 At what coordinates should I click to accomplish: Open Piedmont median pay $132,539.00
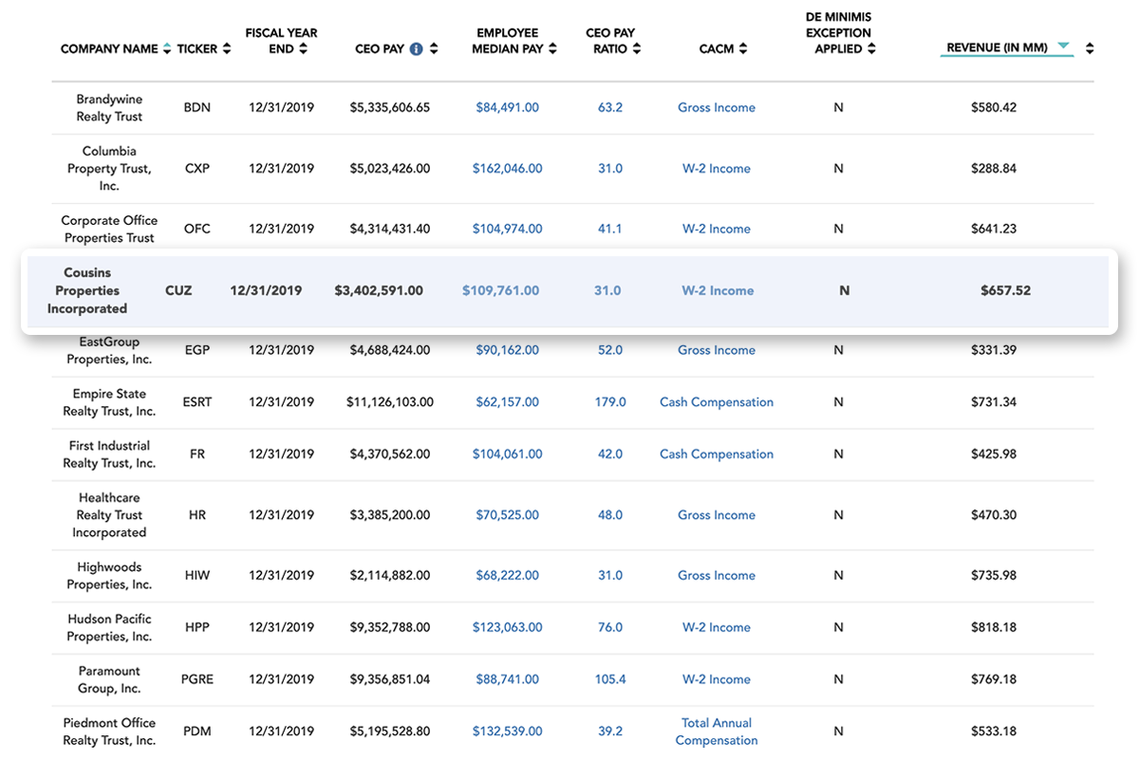(x=507, y=731)
